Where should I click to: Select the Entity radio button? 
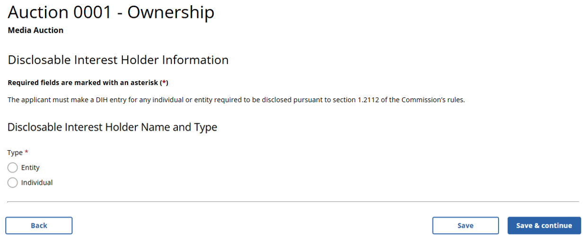tap(13, 168)
